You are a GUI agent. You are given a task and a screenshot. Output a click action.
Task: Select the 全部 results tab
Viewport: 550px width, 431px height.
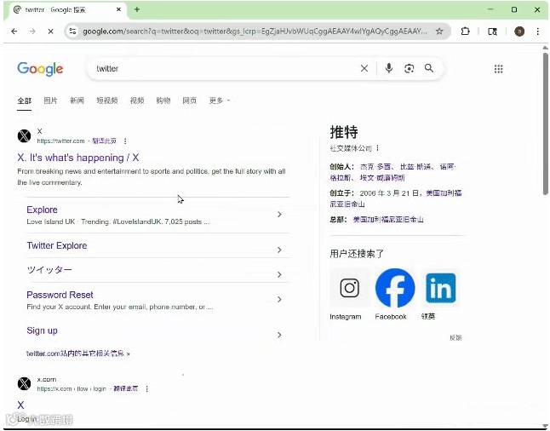tap(24, 101)
